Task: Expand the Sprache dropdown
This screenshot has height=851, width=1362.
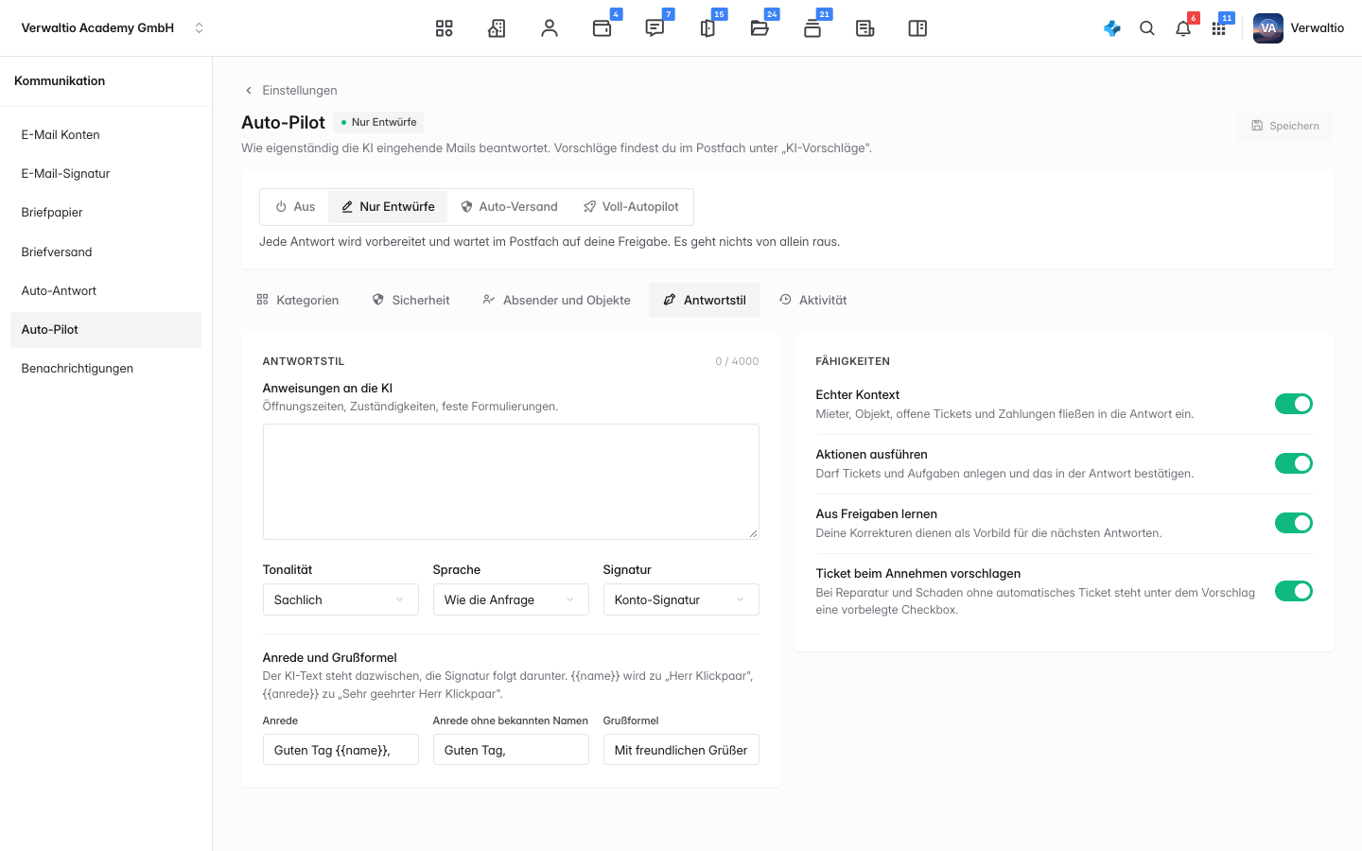Action: 511,599
